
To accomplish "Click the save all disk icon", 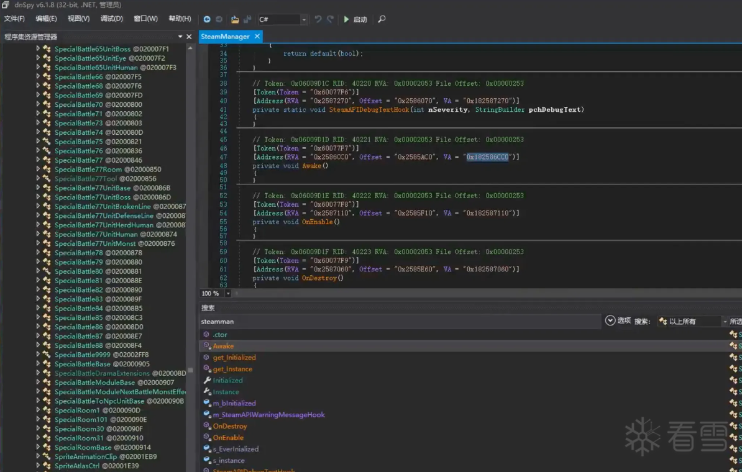I will pos(247,19).
